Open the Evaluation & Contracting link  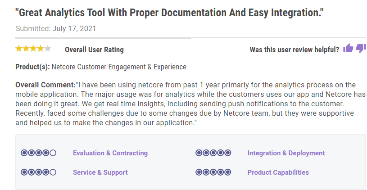point(110,153)
